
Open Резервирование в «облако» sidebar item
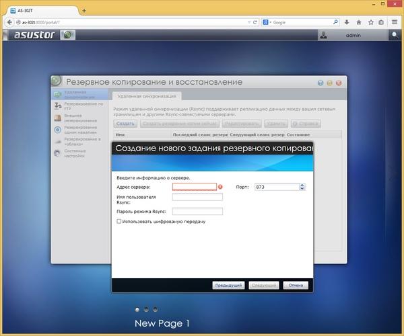pos(79,141)
